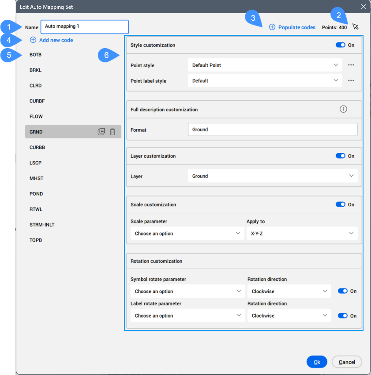Open Point label style ellipsis button
371x375 pixels.
click(351, 81)
